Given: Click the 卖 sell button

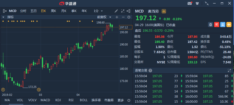Looking at the screenshot, I should point(223,25).
